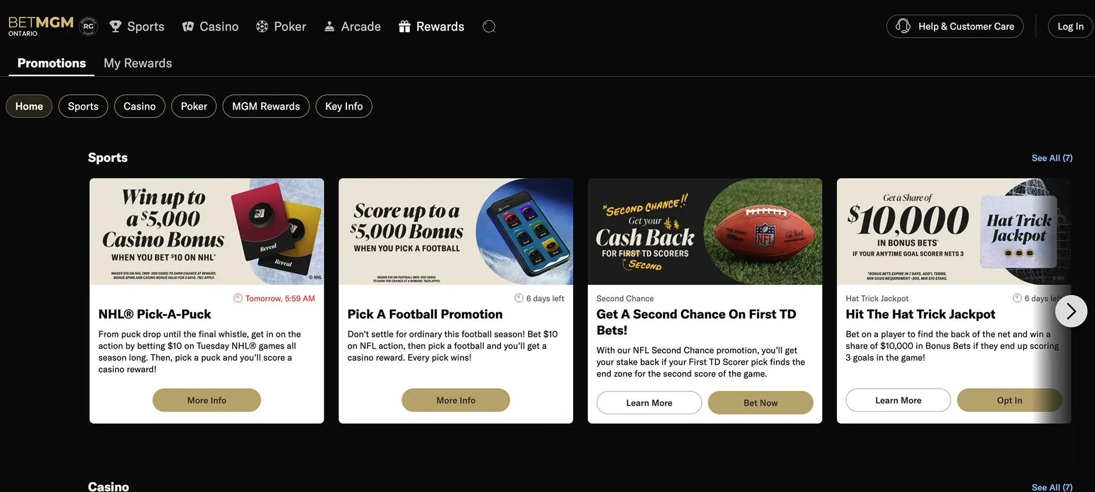Image resolution: width=1095 pixels, height=492 pixels.
Task: Select the MGM Rewards filter pill
Action: coord(265,106)
